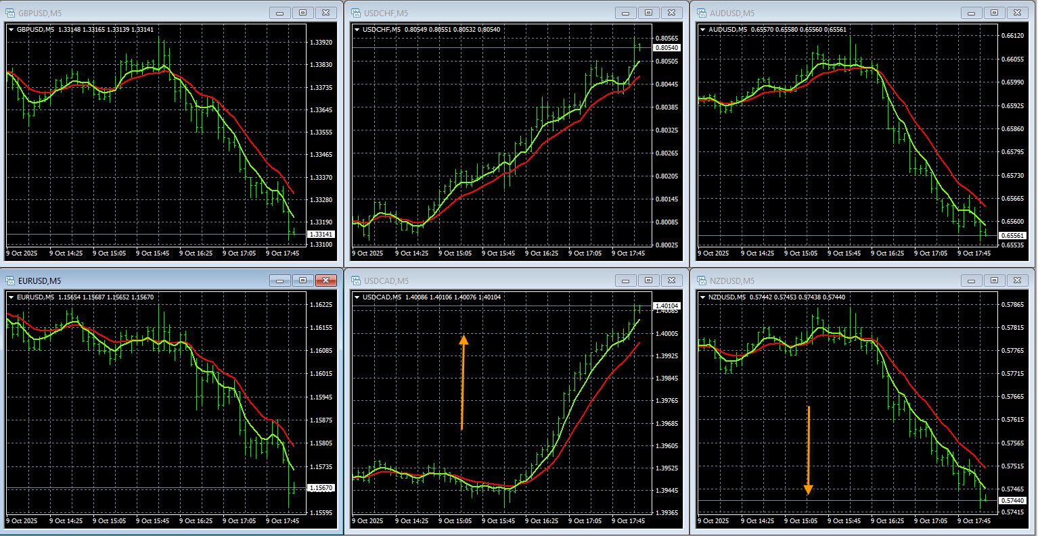Expand the GBPUSD,M5 header triangle

click(12, 30)
